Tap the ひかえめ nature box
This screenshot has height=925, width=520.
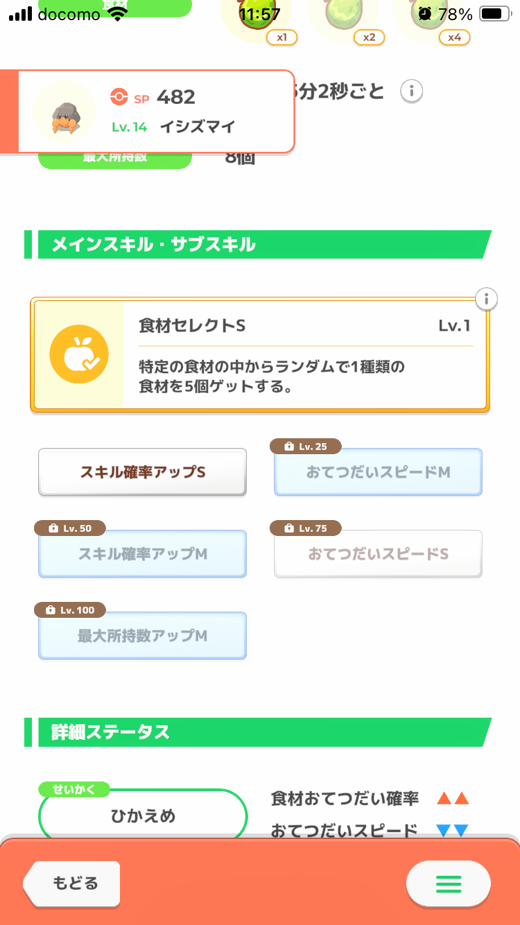(143, 816)
